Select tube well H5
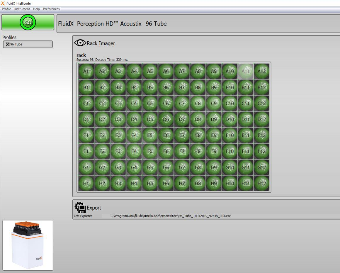340x273 pixels. (x=150, y=183)
